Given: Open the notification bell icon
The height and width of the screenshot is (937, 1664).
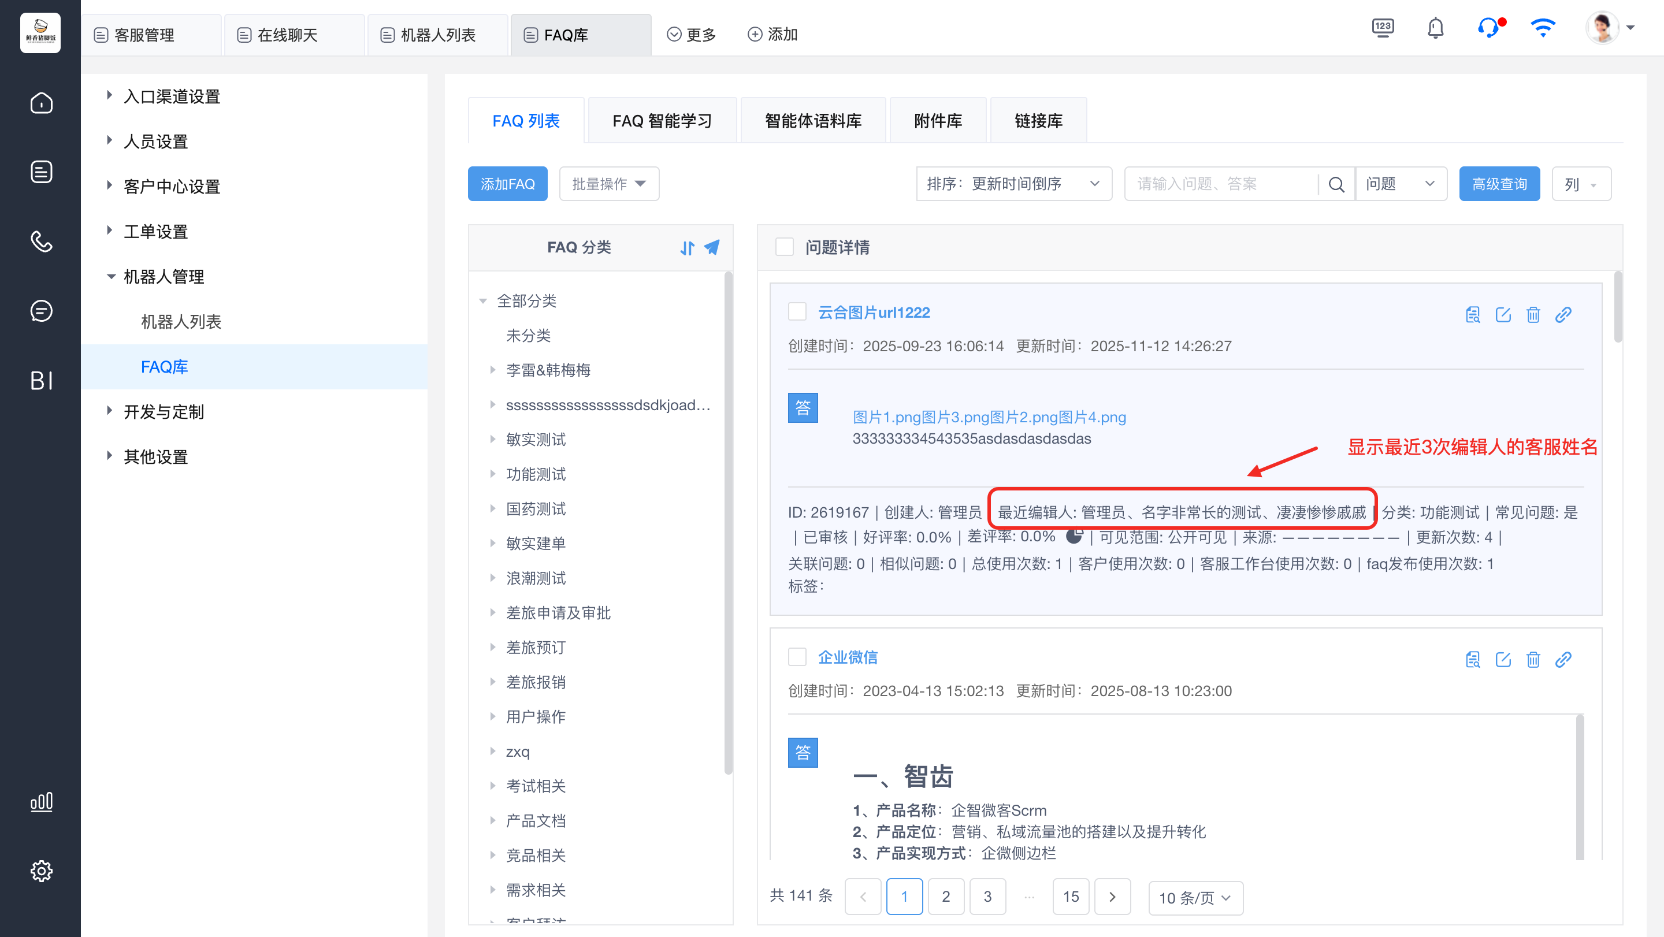Looking at the screenshot, I should click(1435, 28).
